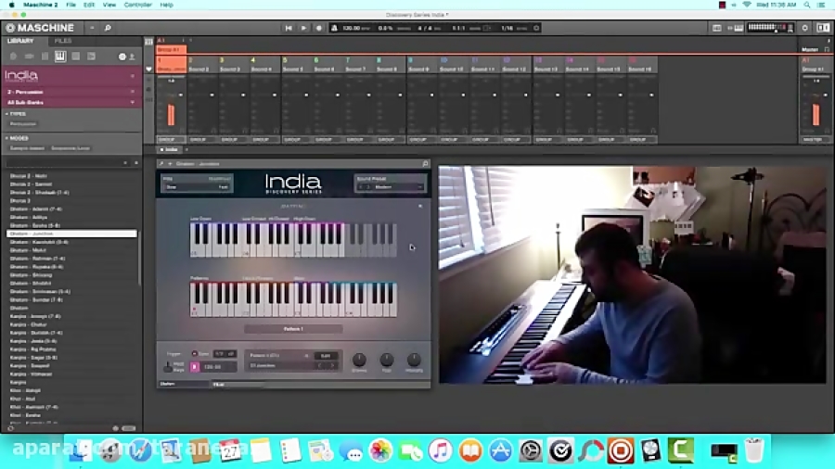The height and width of the screenshot is (469, 835).
Task: Select the Instruments keyboard icon in the library
Action: click(x=60, y=56)
